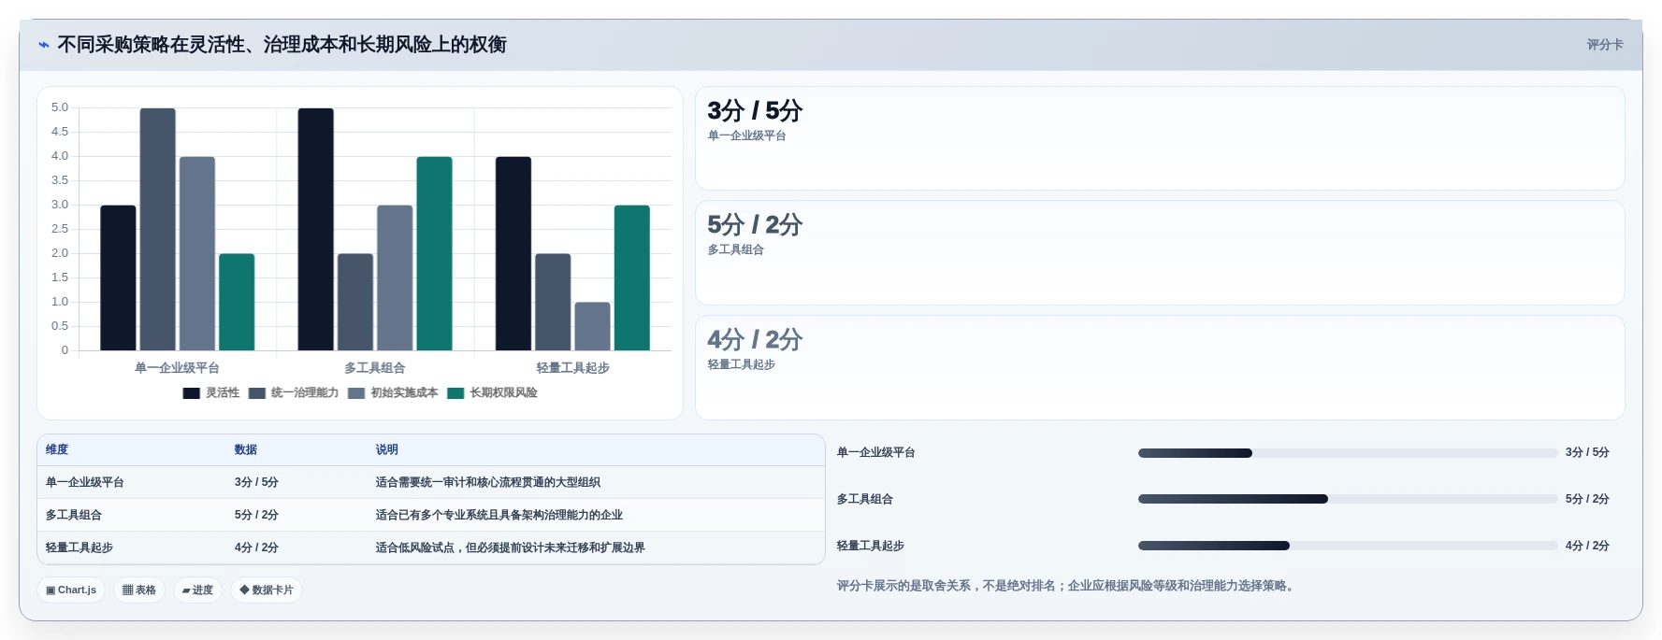The width and height of the screenshot is (1662, 640).
Task: Click the 长期权限风险 bar for 单一企业级平台
Action: (x=237, y=303)
